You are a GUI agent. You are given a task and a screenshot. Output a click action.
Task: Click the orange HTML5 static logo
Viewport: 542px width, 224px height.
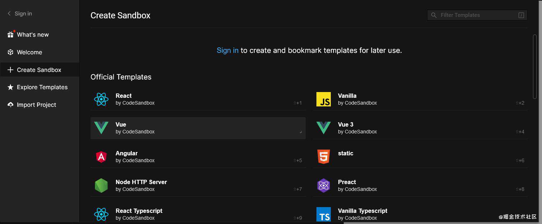tap(324, 157)
